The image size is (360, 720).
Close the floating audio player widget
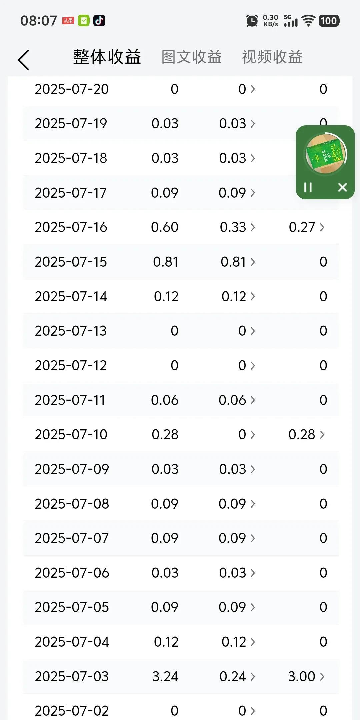point(342,187)
